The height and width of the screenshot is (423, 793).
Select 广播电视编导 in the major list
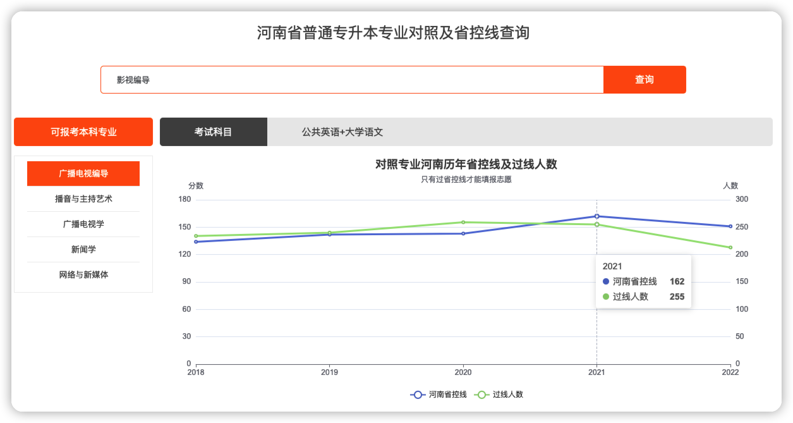(83, 174)
